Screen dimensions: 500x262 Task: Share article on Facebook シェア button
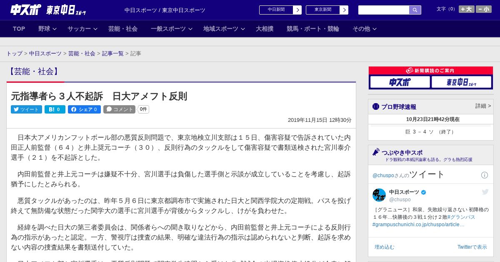tap(84, 109)
